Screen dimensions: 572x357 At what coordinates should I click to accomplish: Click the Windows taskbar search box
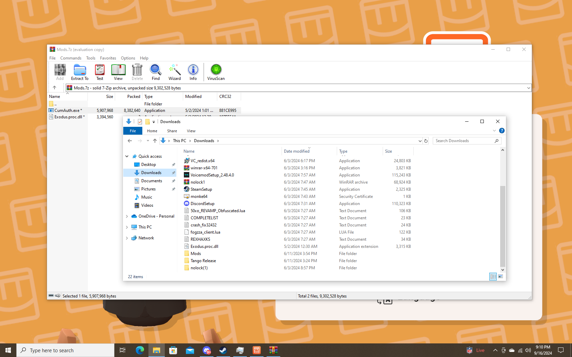pyautogui.click(x=65, y=350)
